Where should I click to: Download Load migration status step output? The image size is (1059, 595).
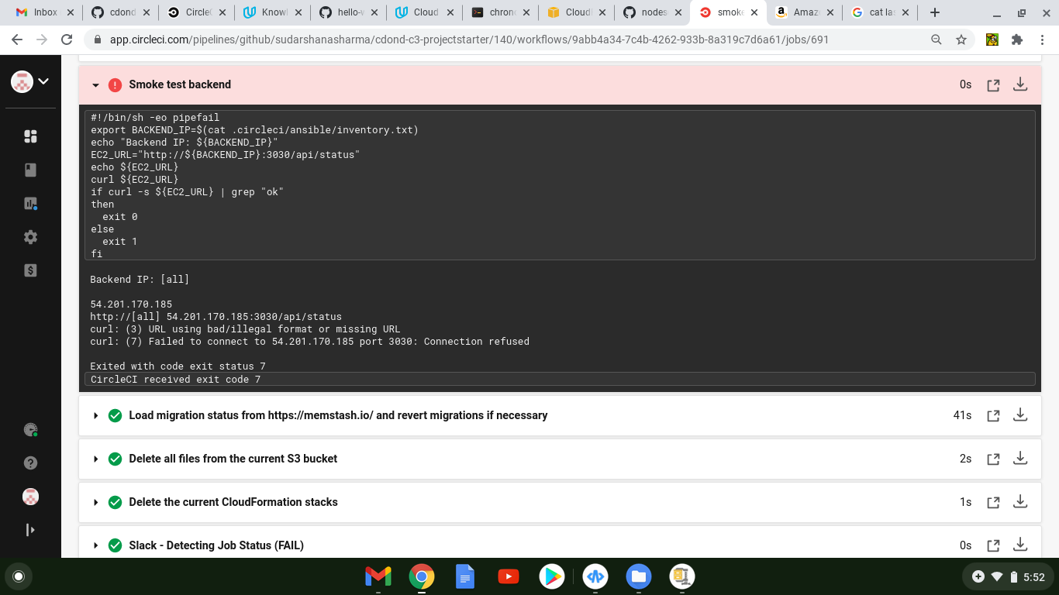coord(1020,415)
